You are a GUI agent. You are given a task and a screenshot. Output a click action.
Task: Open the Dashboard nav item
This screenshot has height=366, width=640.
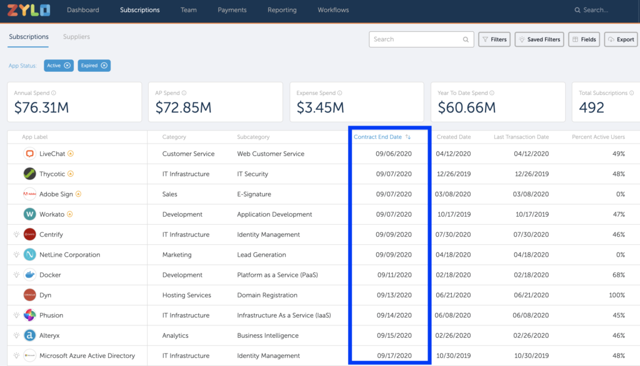(x=83, y=10)
